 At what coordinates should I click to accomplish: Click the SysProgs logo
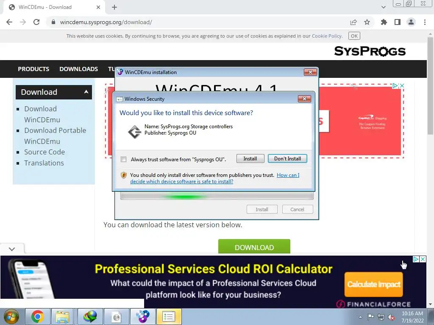click(x=370, y=51)
